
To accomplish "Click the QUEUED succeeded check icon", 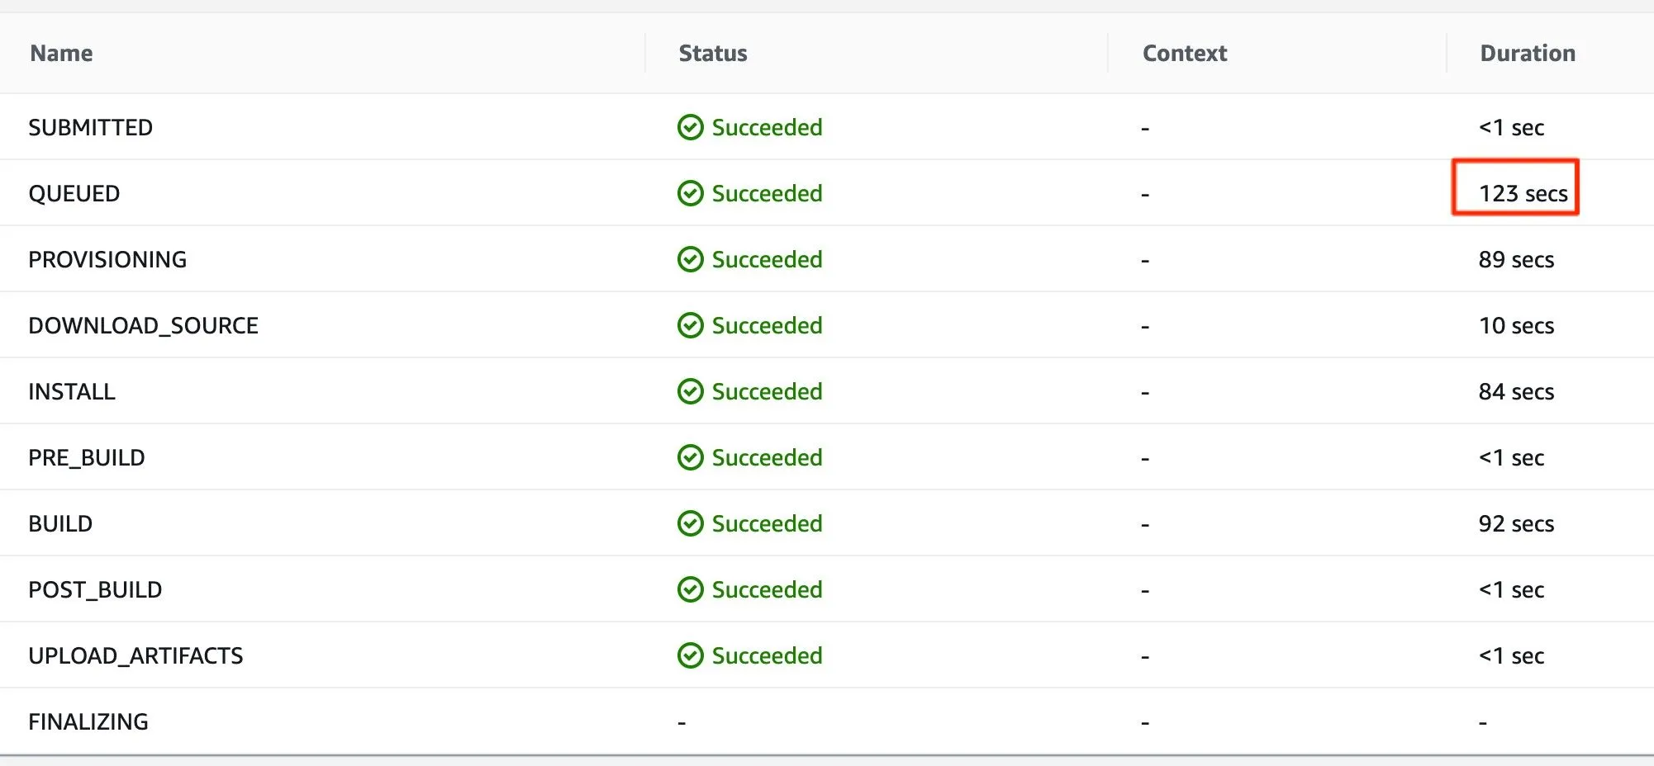I will (690, 194).
